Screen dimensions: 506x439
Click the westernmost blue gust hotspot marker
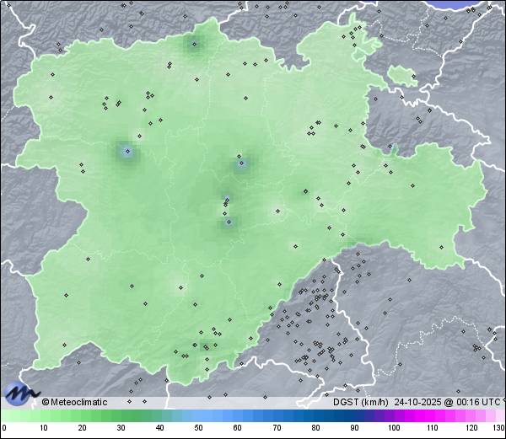click(126, 153)
